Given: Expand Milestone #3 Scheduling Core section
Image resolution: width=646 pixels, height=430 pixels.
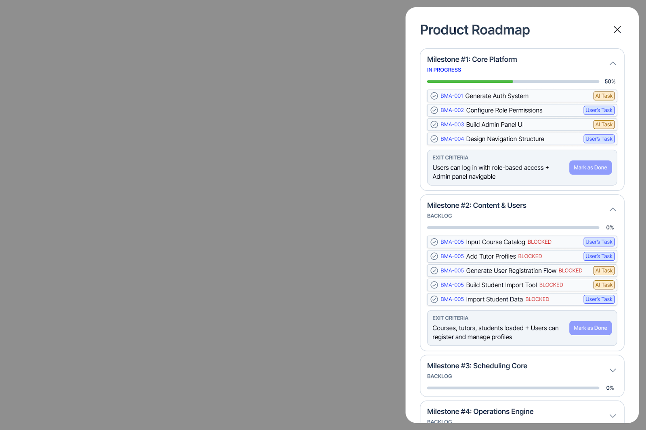Looking at the screenshot, I should pyautogui.click(x=612, y=370).
